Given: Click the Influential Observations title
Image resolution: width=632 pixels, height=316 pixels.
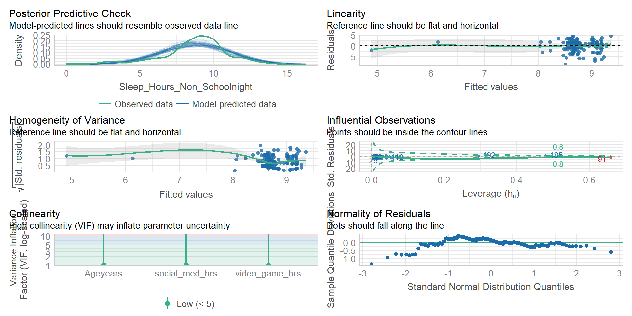Looking at the screenshot, I should pos(381,120).
